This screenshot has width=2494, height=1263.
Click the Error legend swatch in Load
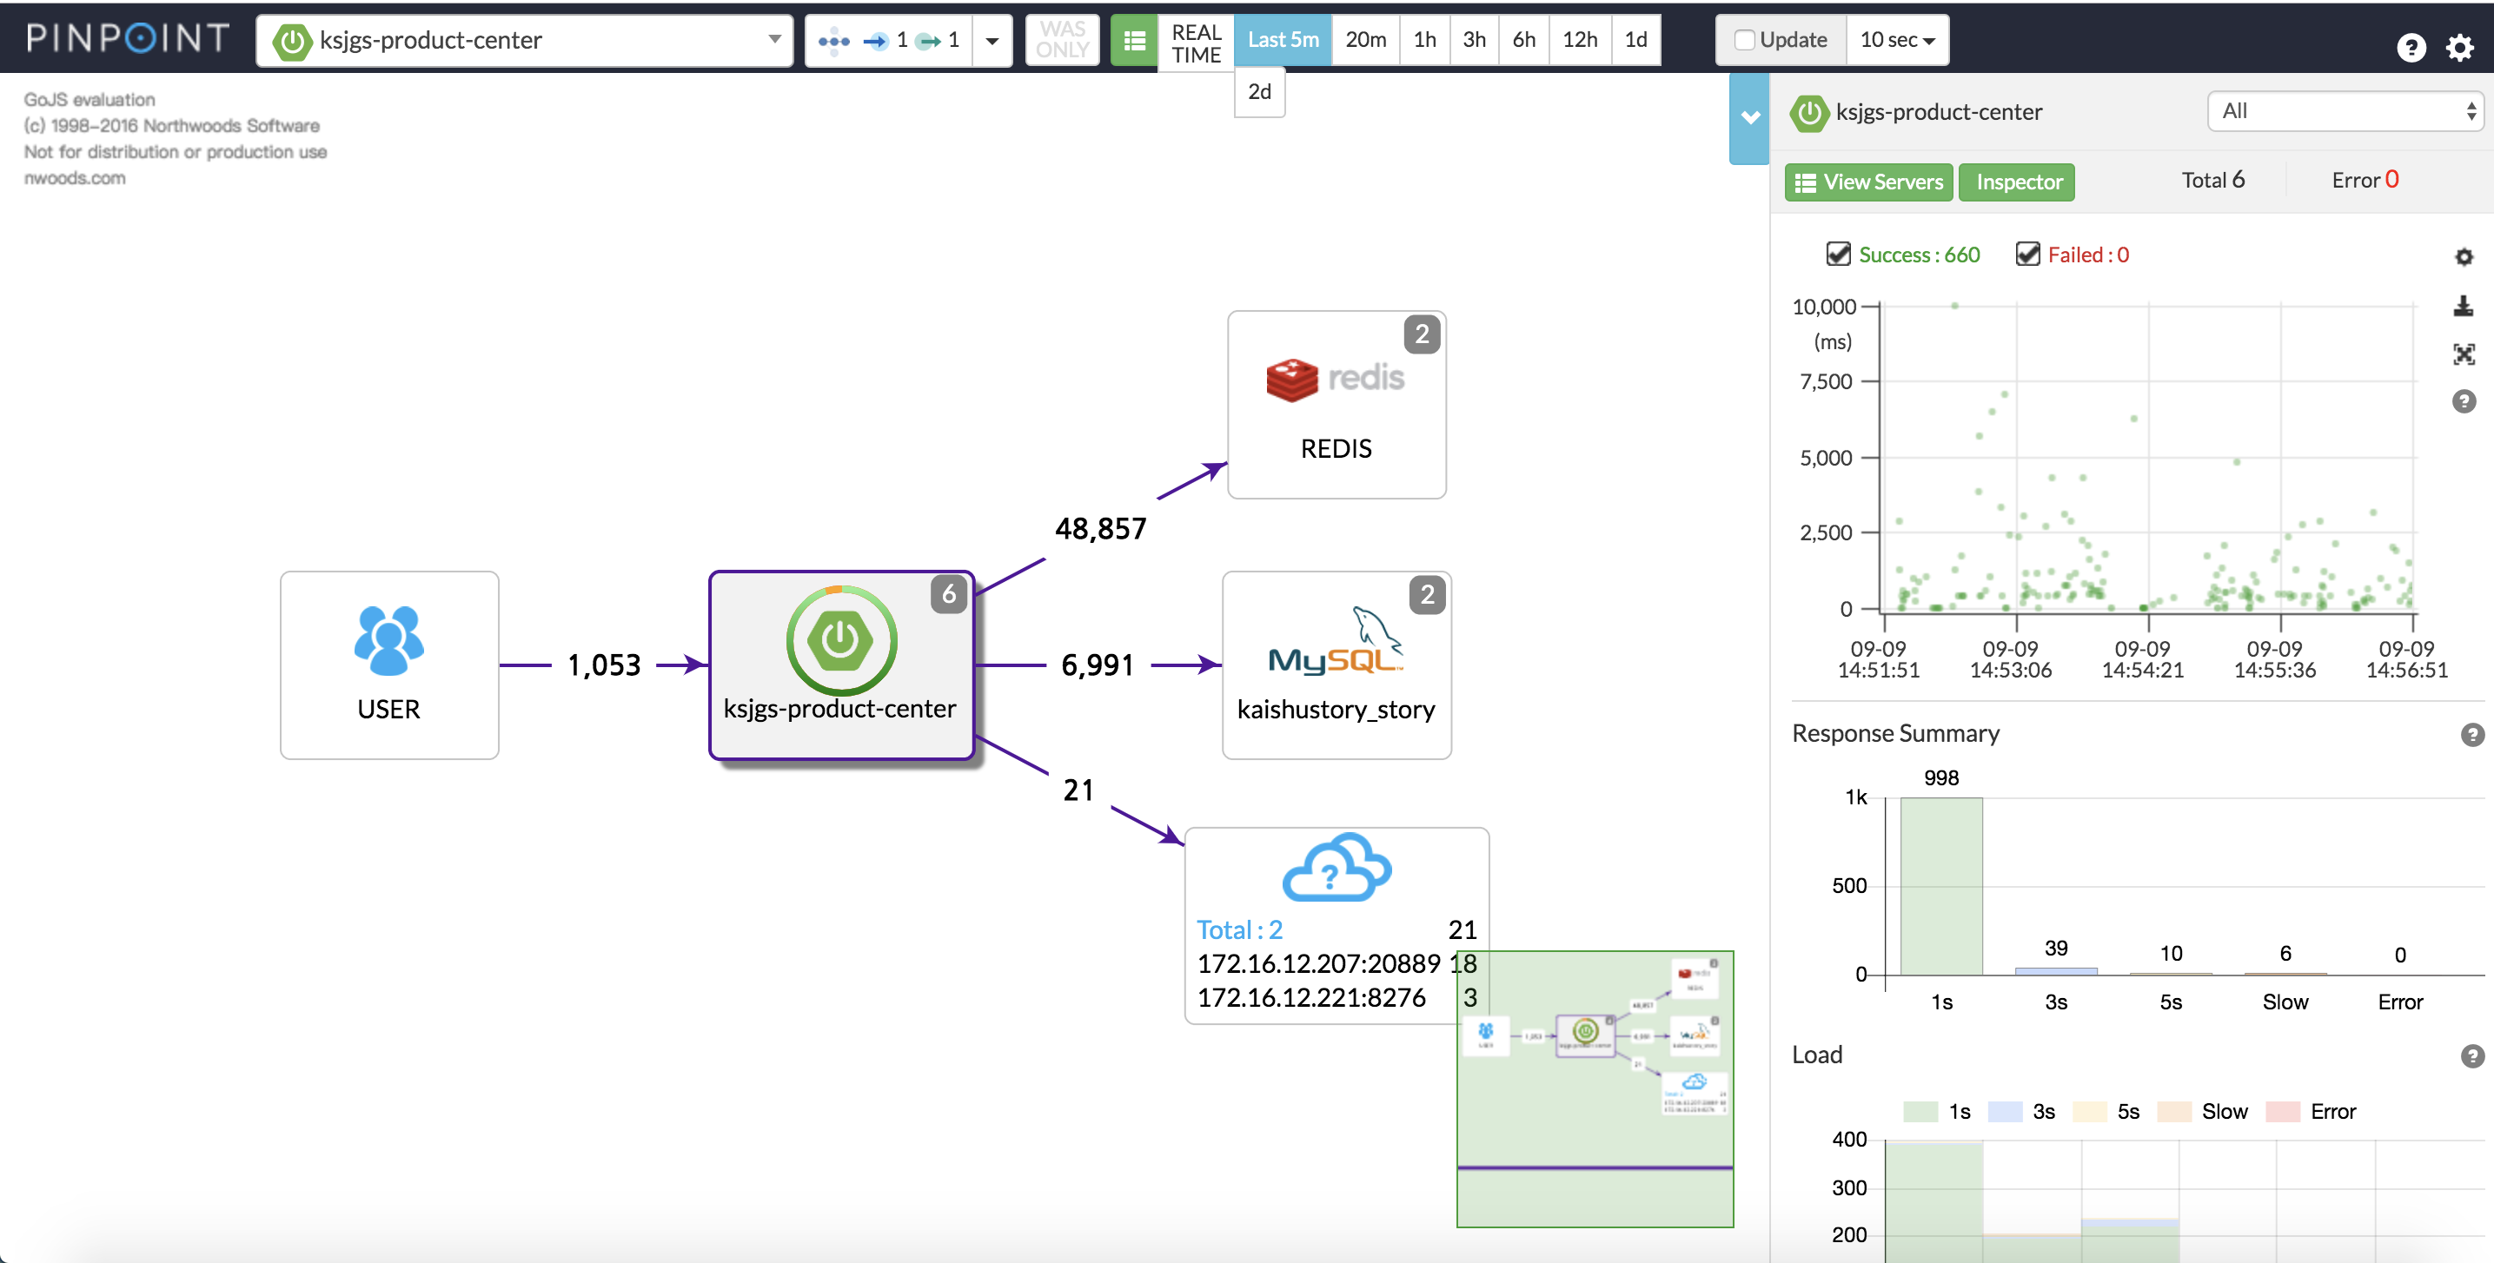click(x=2283, y=1111)
